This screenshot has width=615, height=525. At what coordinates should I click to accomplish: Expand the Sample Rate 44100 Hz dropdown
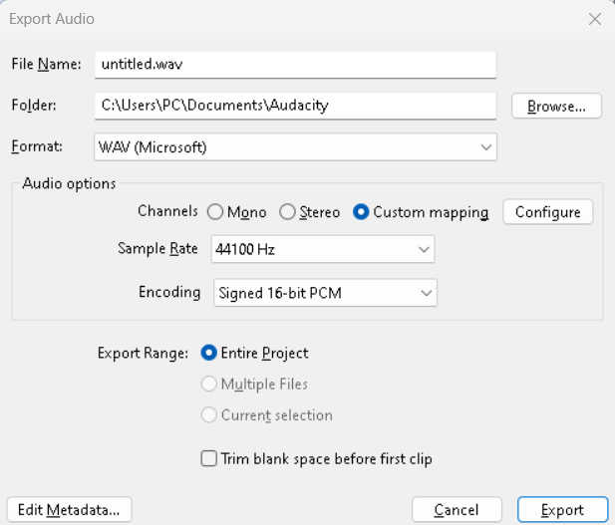click(x=323, y=249)
